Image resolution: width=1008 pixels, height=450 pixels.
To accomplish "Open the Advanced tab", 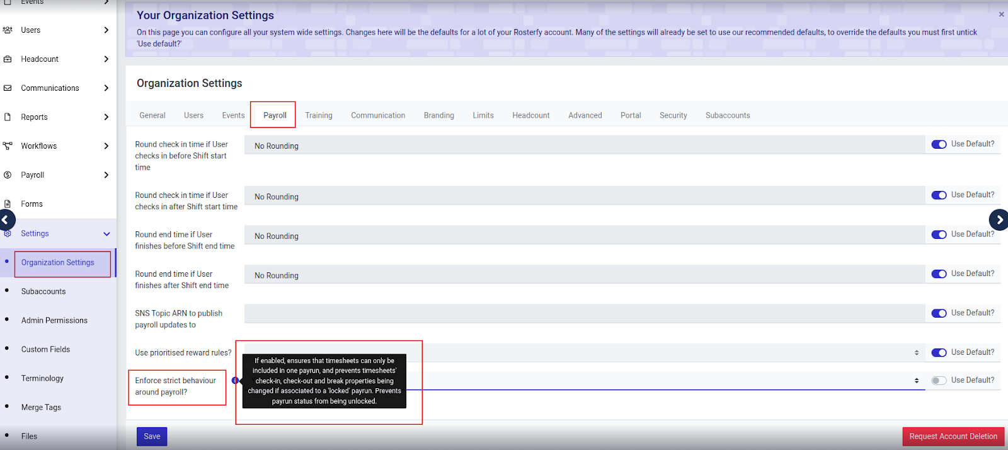I will [585, 115].
